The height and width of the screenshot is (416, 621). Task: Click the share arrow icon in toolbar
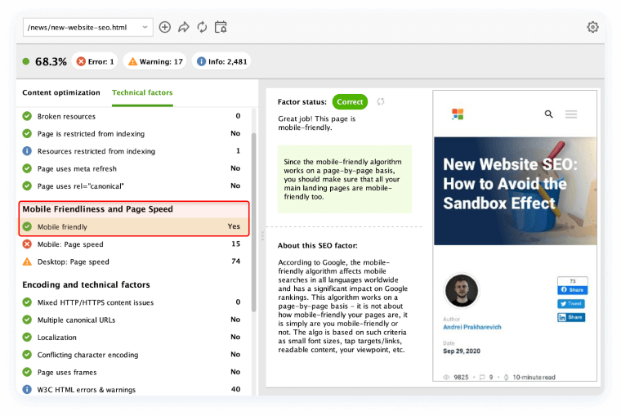183,27
